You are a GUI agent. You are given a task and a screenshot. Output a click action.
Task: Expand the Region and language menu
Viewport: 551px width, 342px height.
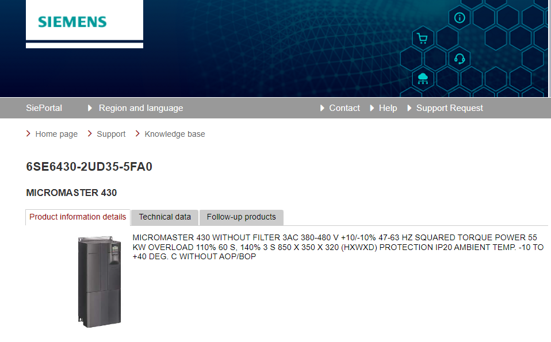[140, 108]
